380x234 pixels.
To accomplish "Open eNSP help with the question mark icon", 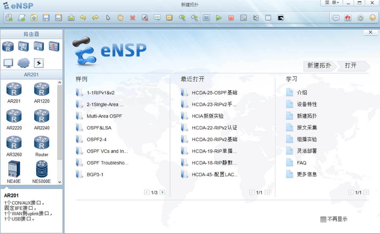I will click(372, 18).
